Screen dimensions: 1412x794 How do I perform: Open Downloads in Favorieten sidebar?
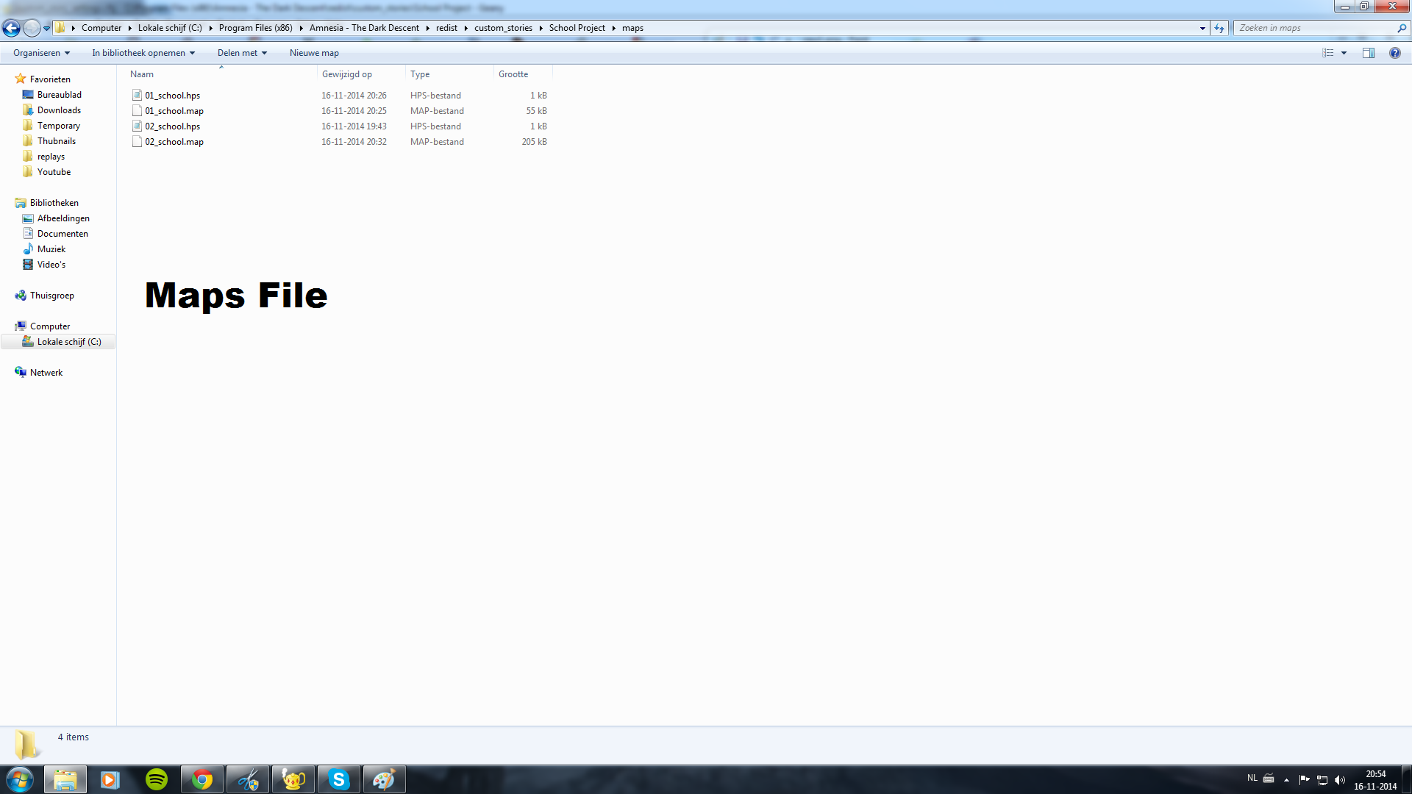point(59,110)
